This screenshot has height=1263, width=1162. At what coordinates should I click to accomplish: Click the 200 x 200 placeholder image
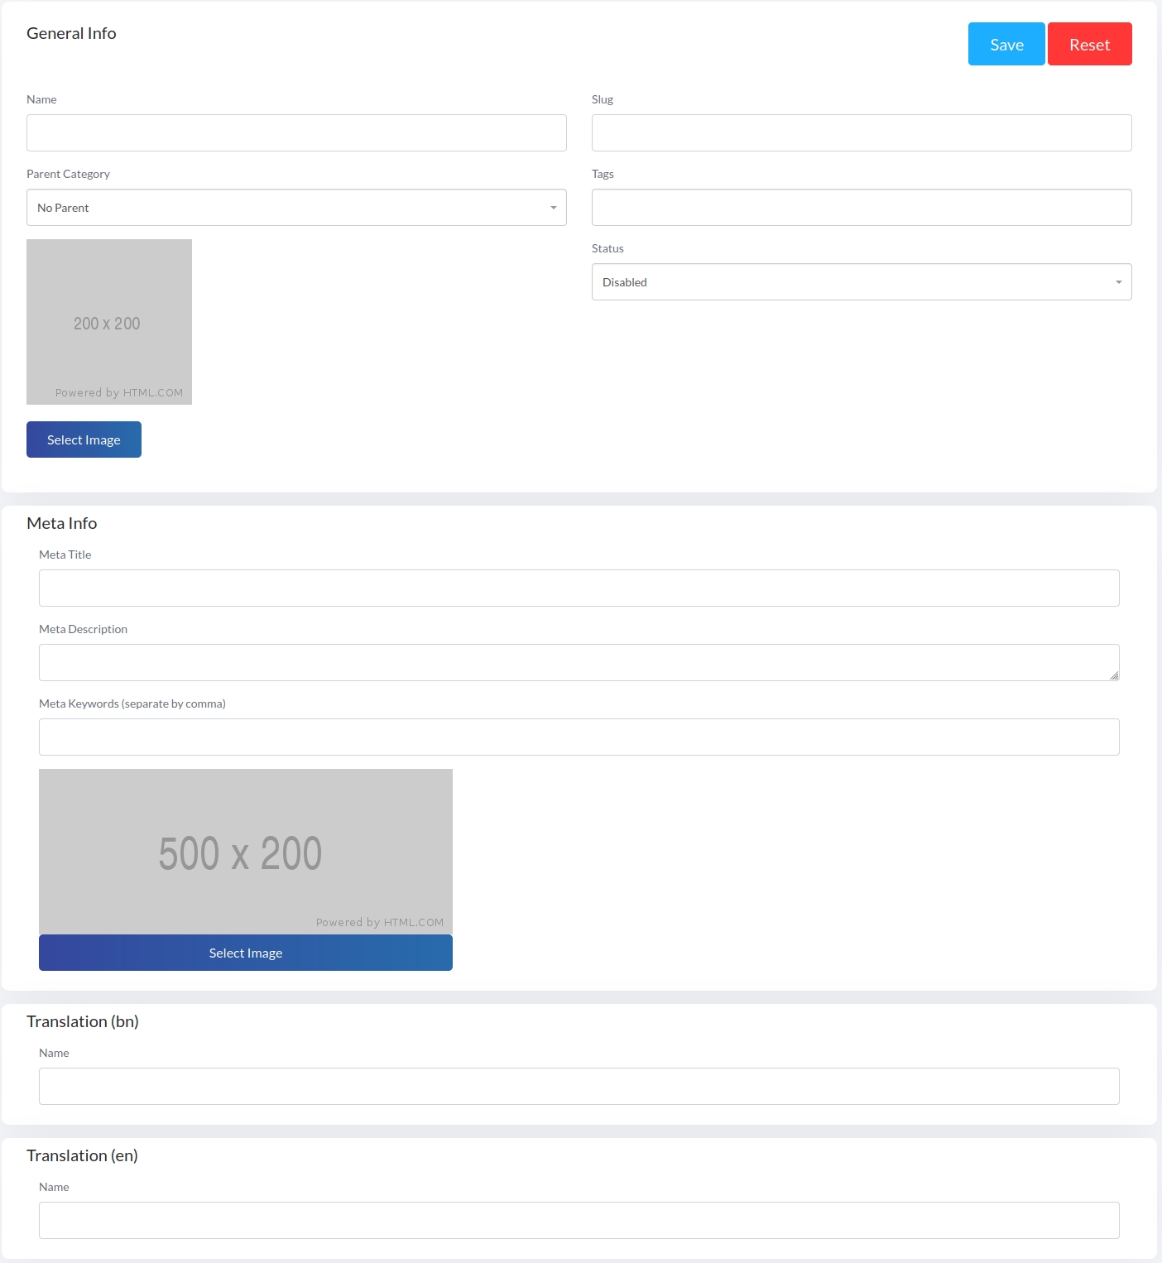pos(109,322)
